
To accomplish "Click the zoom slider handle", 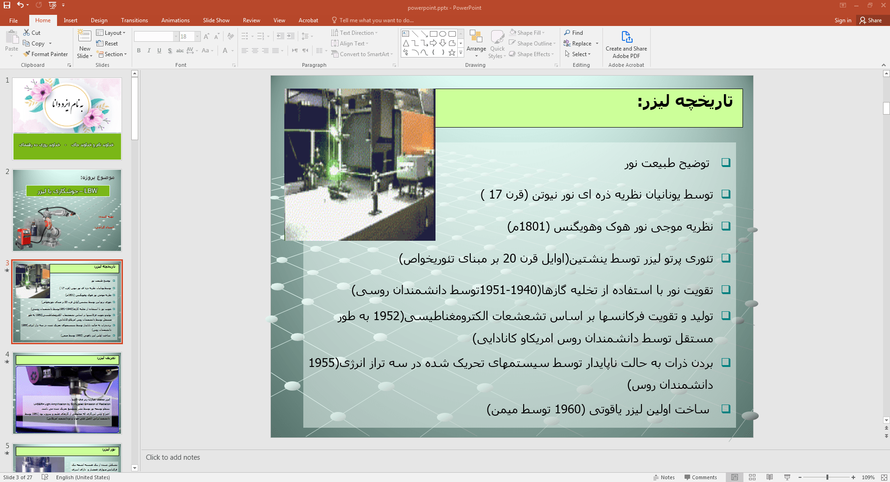I will pos(827,477).
